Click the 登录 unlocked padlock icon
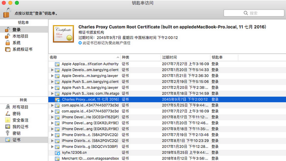This screenshot has height=161, width=286. [x=8, y=29]
